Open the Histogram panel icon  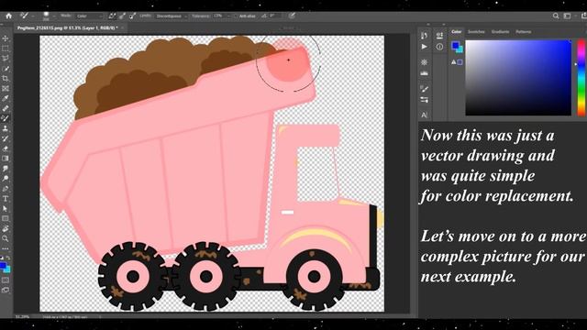click(x=424, y=73)
